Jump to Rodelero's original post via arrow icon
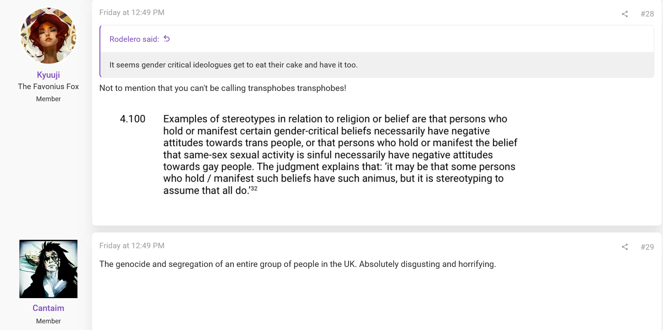Viewport: 663px width, 330px height. pos(167,38)
